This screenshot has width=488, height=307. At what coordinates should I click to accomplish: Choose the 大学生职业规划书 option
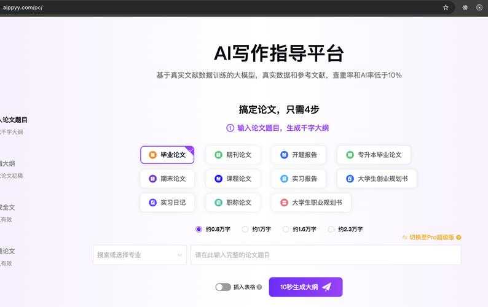(x=311, y=203)
